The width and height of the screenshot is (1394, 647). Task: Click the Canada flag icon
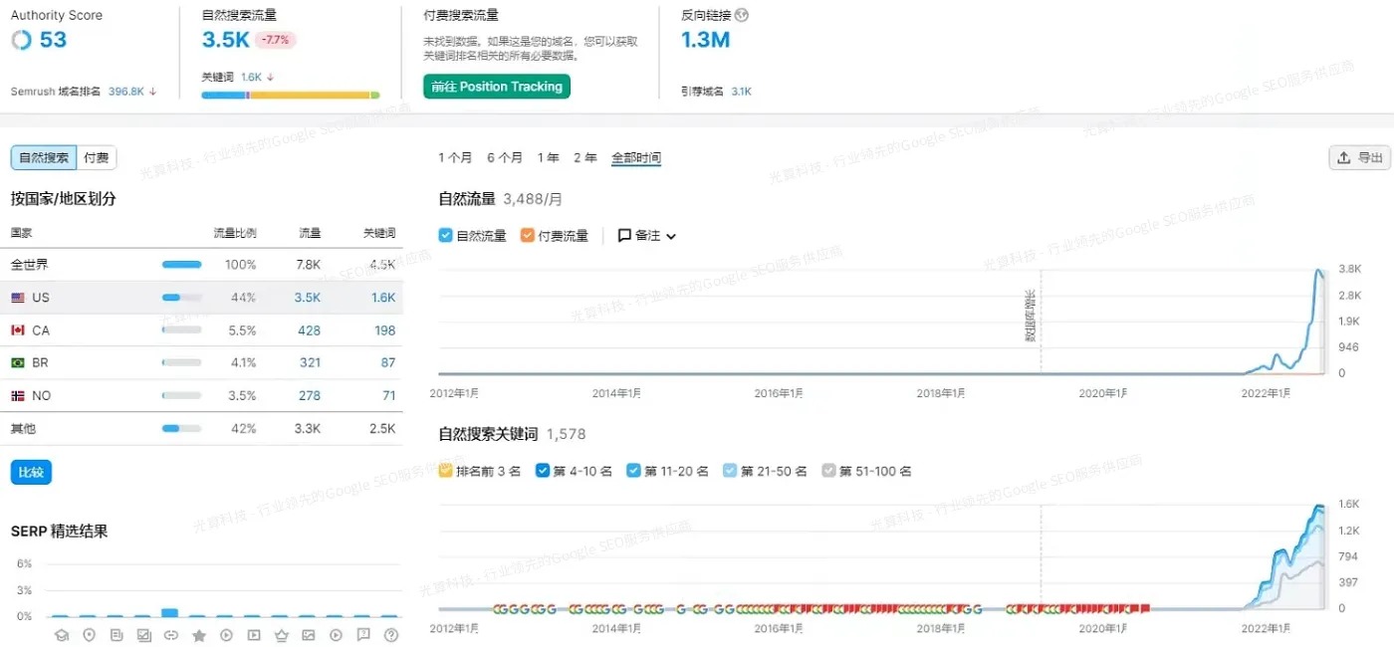(18, 330)
